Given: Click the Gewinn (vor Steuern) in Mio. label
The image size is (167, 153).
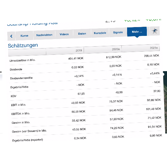Looking at the screenshot, I should pyautogui.click(x=29, y=131).
